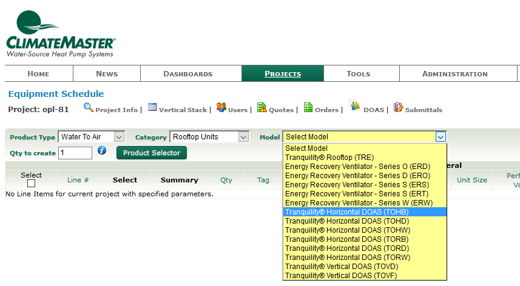Open the Category dropdown

tap(209, 137)
